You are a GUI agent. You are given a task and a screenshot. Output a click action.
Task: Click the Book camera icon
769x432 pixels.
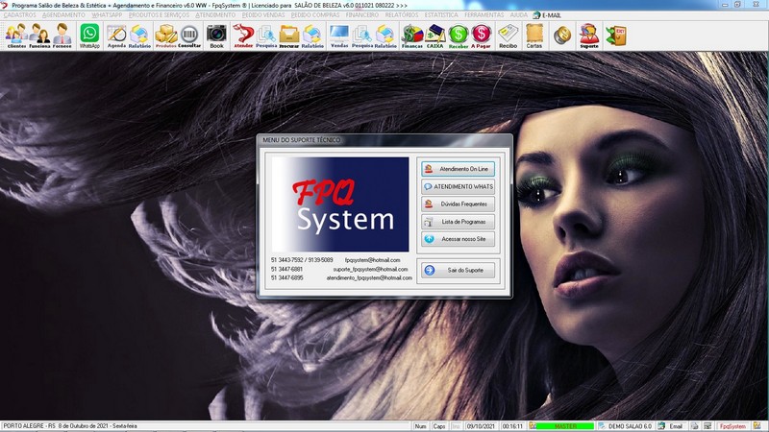click(x=216, y=36)
